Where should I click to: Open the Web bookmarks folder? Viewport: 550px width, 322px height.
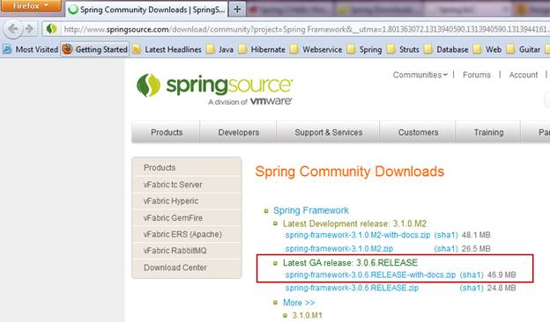tap(487, 49)
